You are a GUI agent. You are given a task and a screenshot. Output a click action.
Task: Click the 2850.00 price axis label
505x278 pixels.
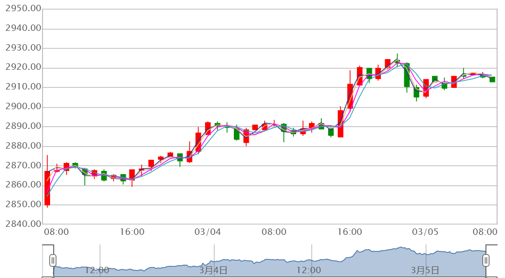tap(23, 204)
